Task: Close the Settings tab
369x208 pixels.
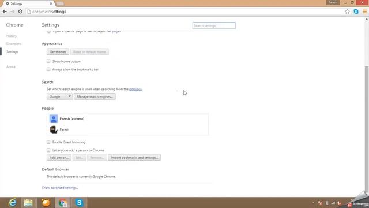Action: click(51, 3)
